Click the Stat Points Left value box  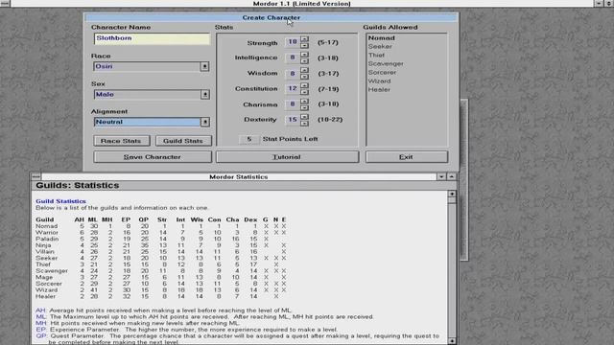(249, 139)
